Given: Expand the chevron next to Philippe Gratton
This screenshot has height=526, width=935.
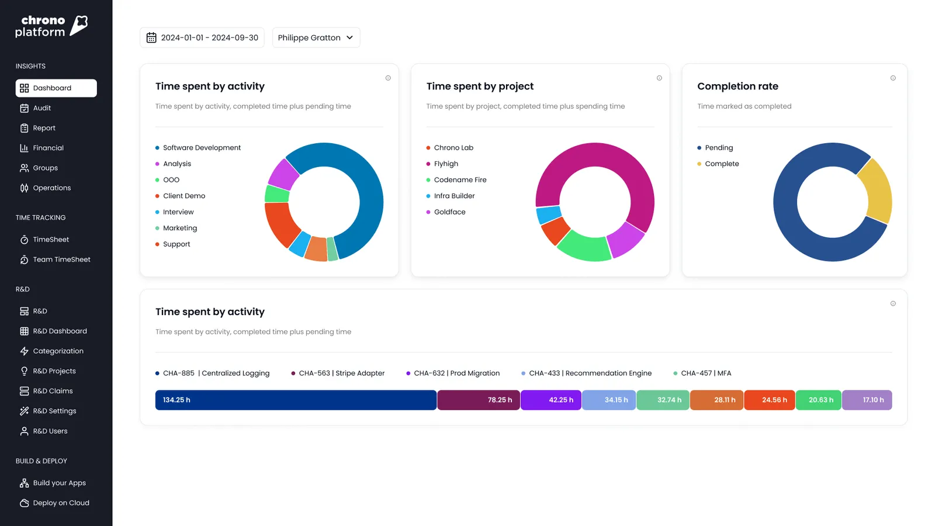Looking at the screenshot, I should click(351, 37).
